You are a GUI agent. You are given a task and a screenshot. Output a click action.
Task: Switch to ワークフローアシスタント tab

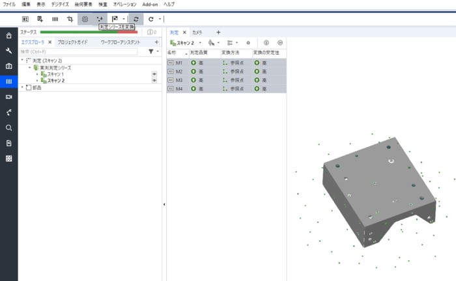[x=121, y=42]
